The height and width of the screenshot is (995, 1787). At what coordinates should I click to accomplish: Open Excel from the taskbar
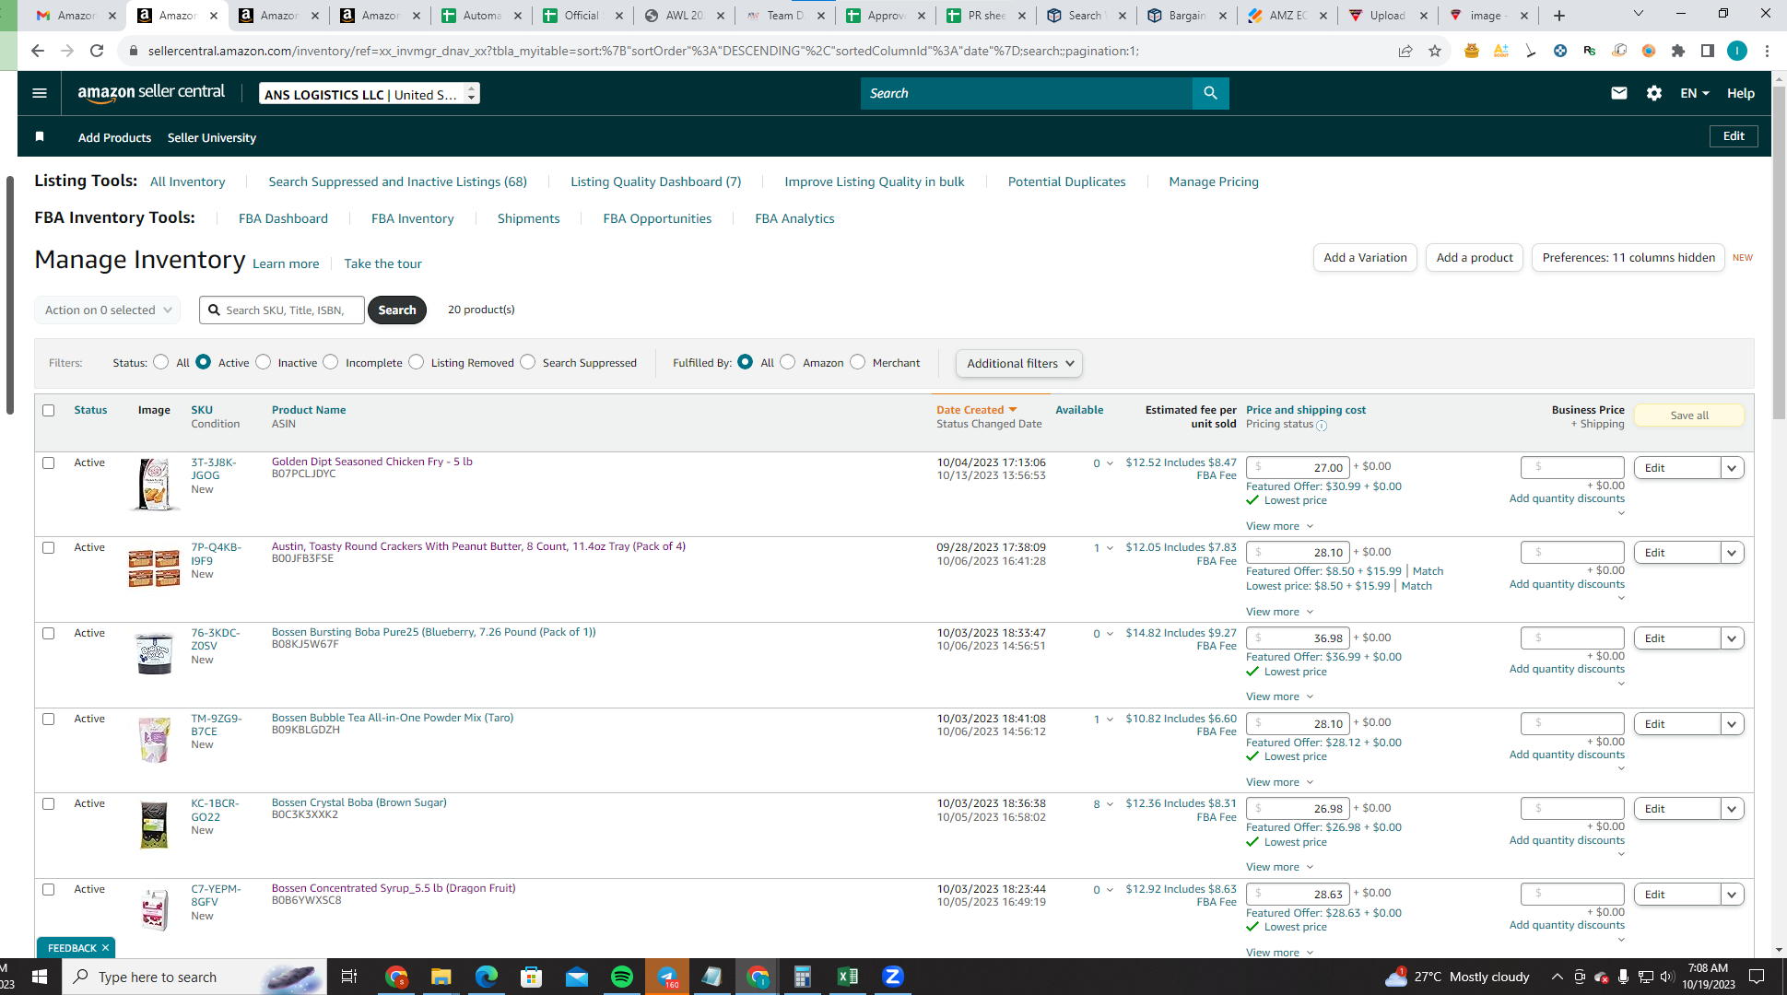[x=848, y=977]
